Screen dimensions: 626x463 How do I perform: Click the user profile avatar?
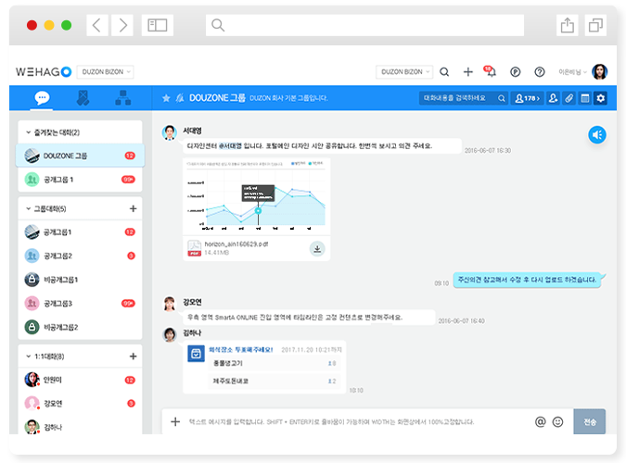[x=599, y=72]
